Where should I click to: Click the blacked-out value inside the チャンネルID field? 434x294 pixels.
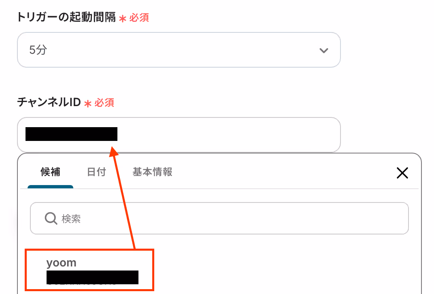71,134
